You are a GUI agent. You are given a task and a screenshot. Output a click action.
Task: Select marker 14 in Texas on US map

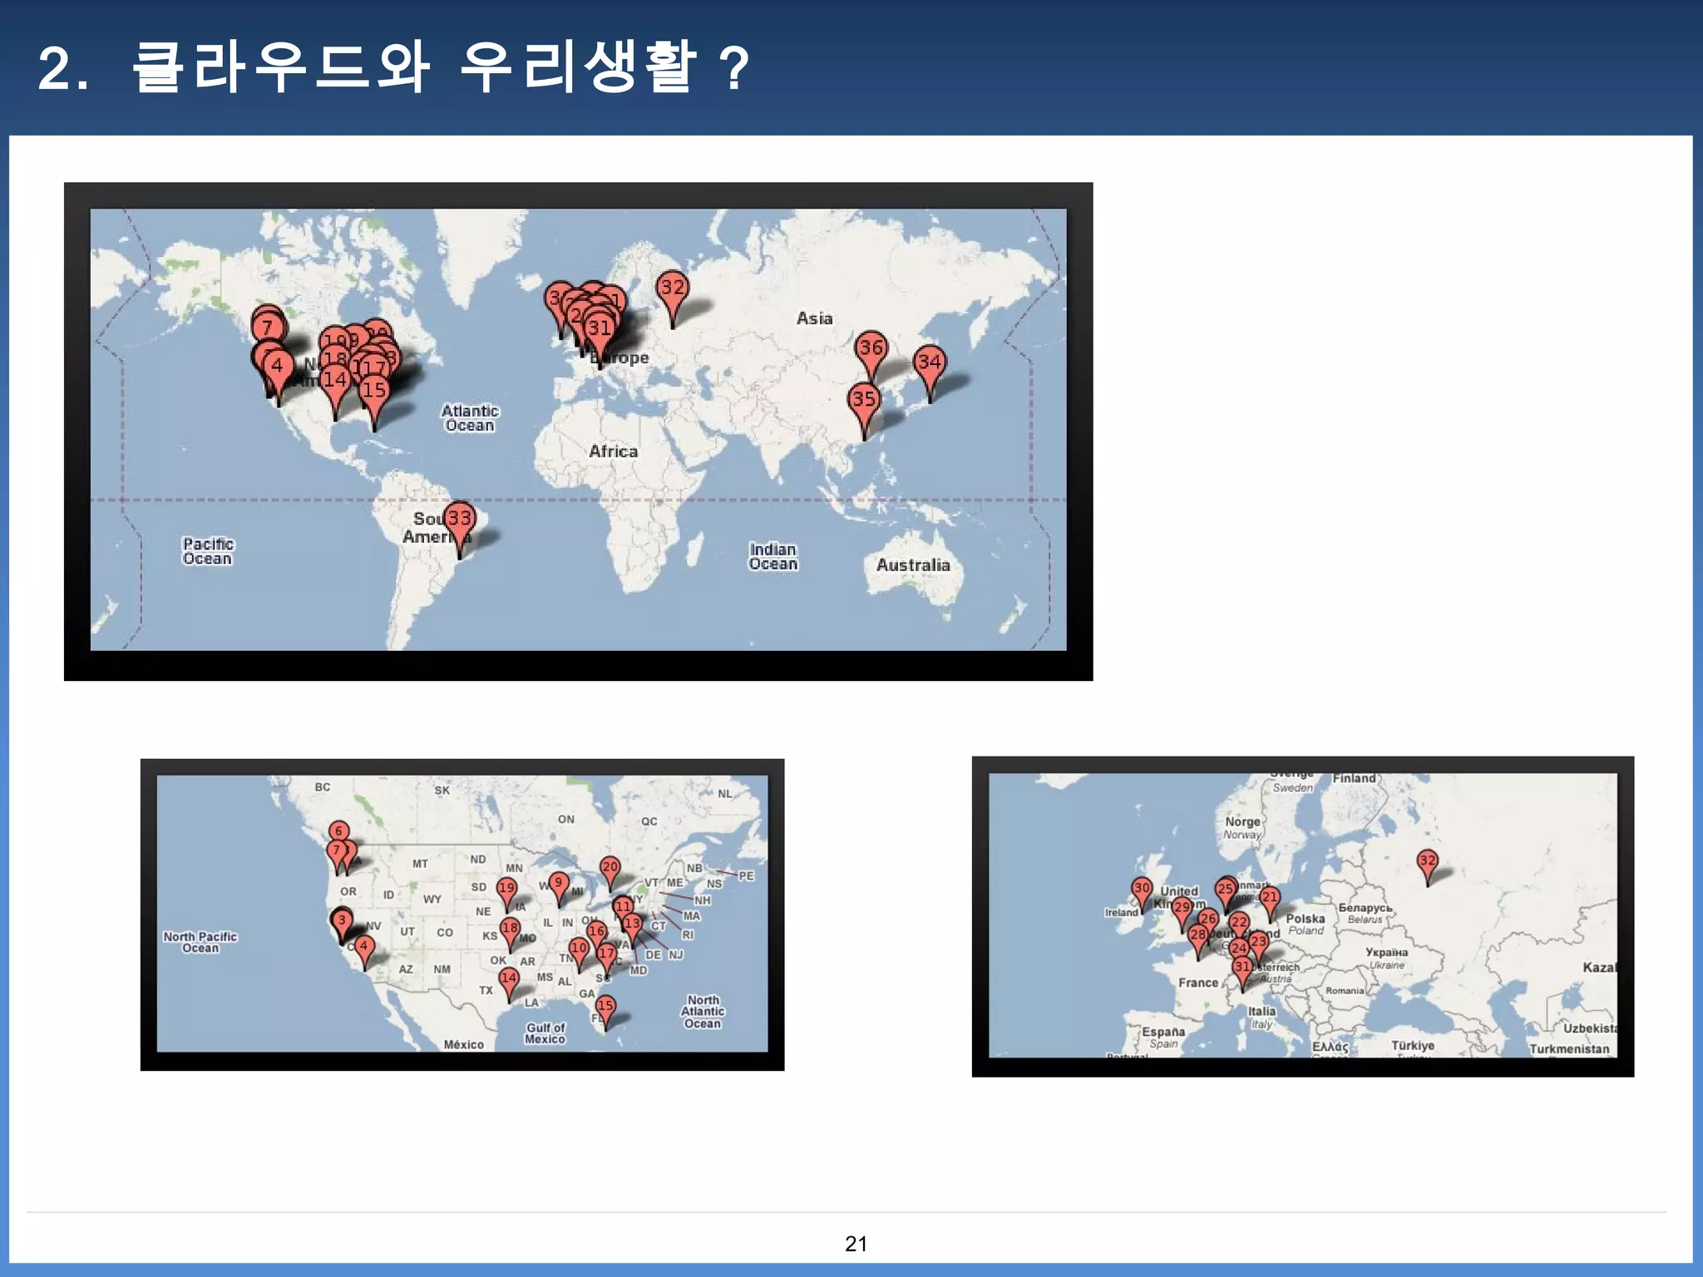[x=509, y=979]
